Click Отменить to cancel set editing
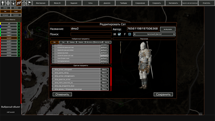The width and height of the screenshot is (215, 121). click(x=62, y=94)
